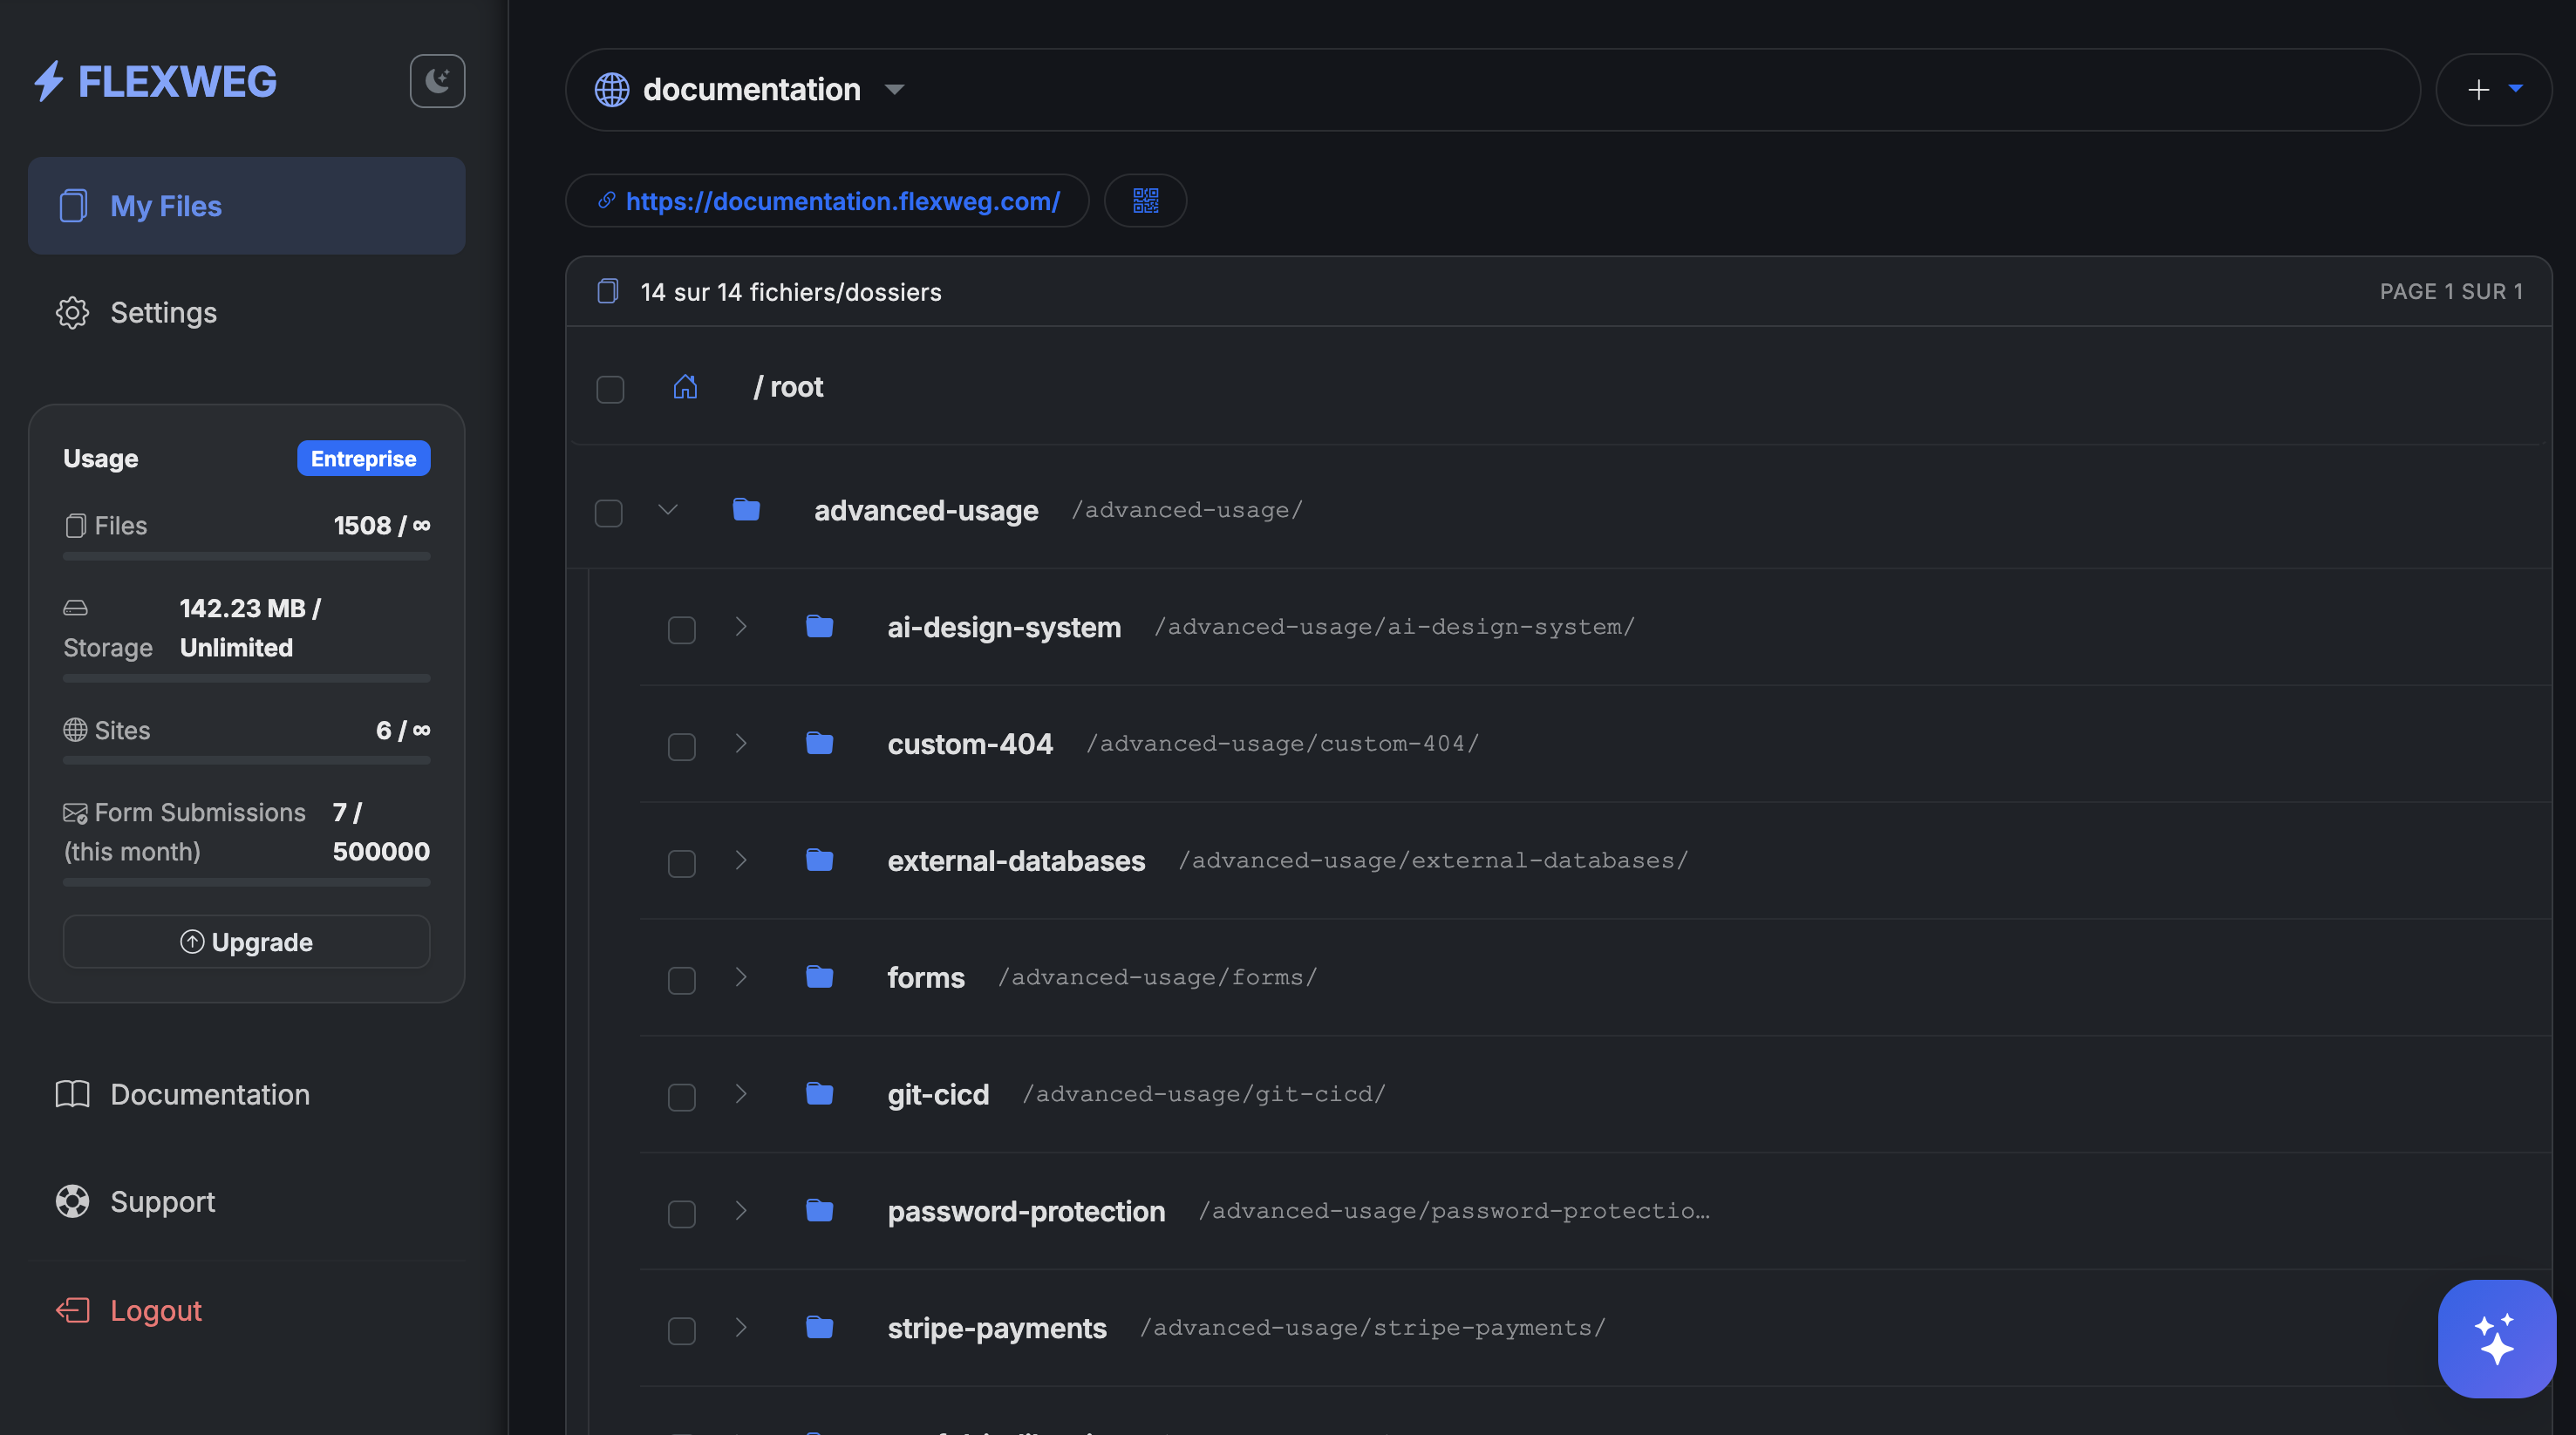Open Settings page

coord(246,312)
